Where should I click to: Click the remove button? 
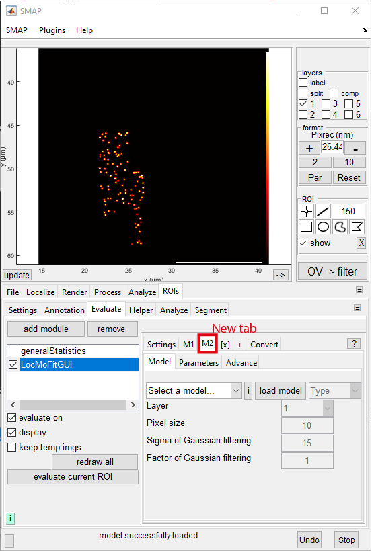pos(111,329)
